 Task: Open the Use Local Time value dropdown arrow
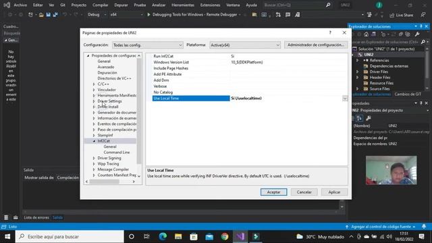coord(345,99)
